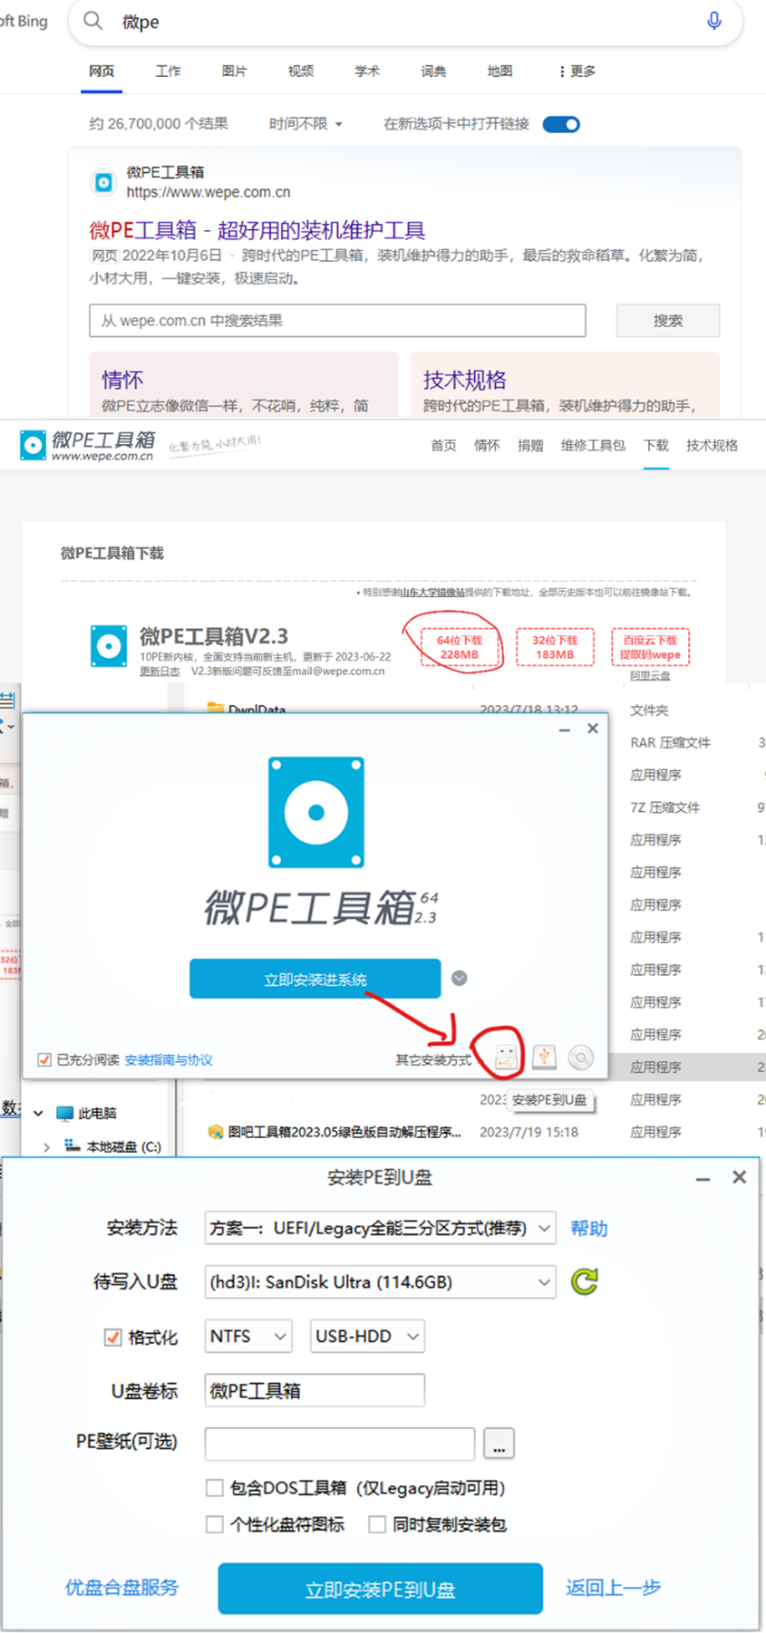Open the USB-HDD mode dropdown
Screen dimensions: 766x1633
[x=367, y=1337]
